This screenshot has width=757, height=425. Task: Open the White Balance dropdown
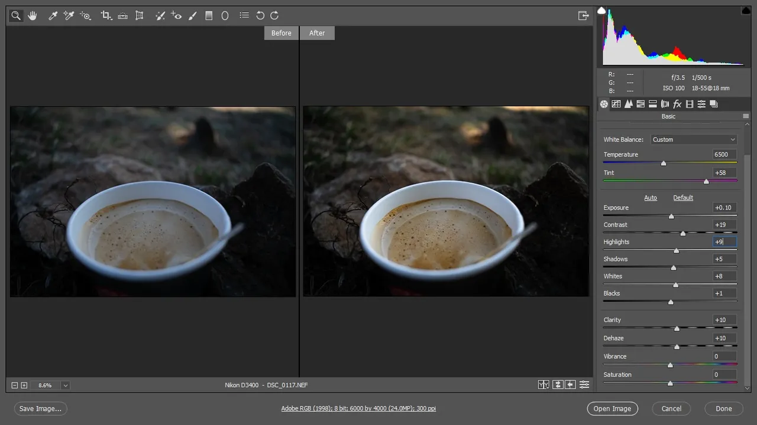[694, 139]
